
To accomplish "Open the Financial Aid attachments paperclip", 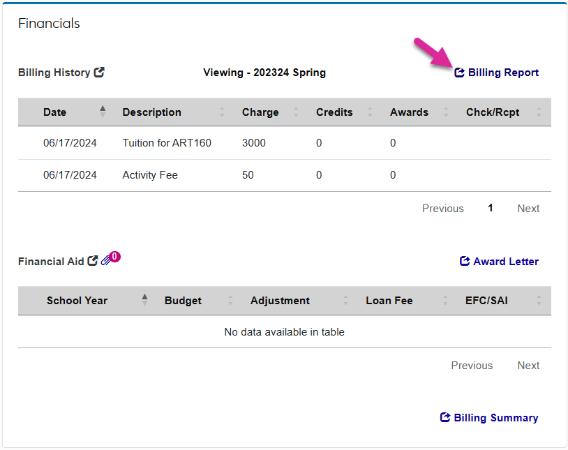I will point(106,260).
